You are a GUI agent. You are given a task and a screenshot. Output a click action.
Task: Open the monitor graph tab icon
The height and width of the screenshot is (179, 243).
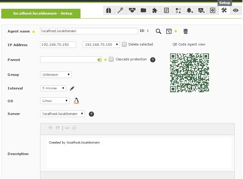tap(201, 10)
